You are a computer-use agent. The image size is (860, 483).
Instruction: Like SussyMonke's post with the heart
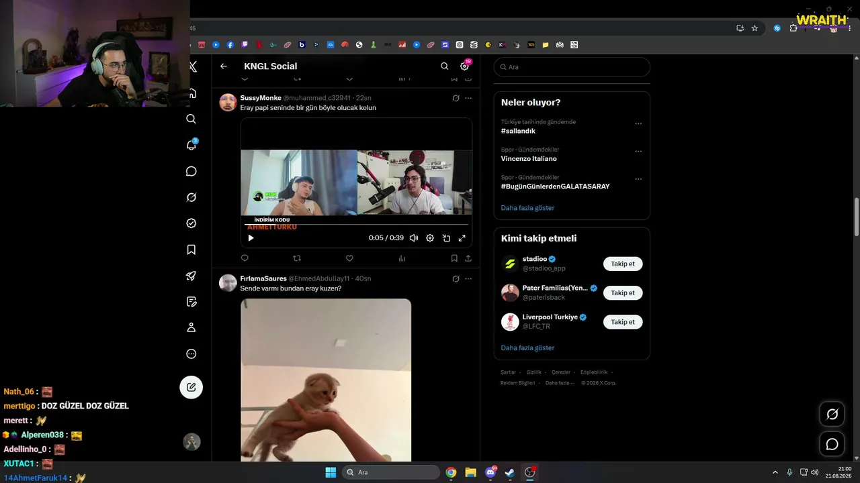coord(349,258)
